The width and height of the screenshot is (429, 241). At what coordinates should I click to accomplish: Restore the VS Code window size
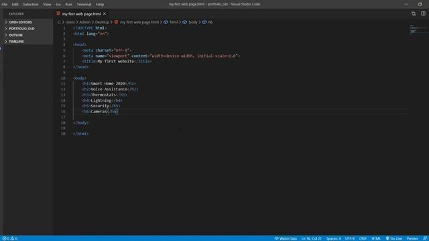420,4
